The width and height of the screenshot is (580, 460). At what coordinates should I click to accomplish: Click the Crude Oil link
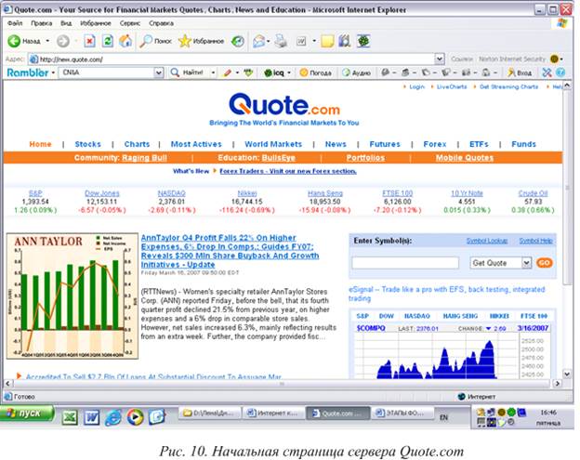pyautogui.click(x=533, y=193)
